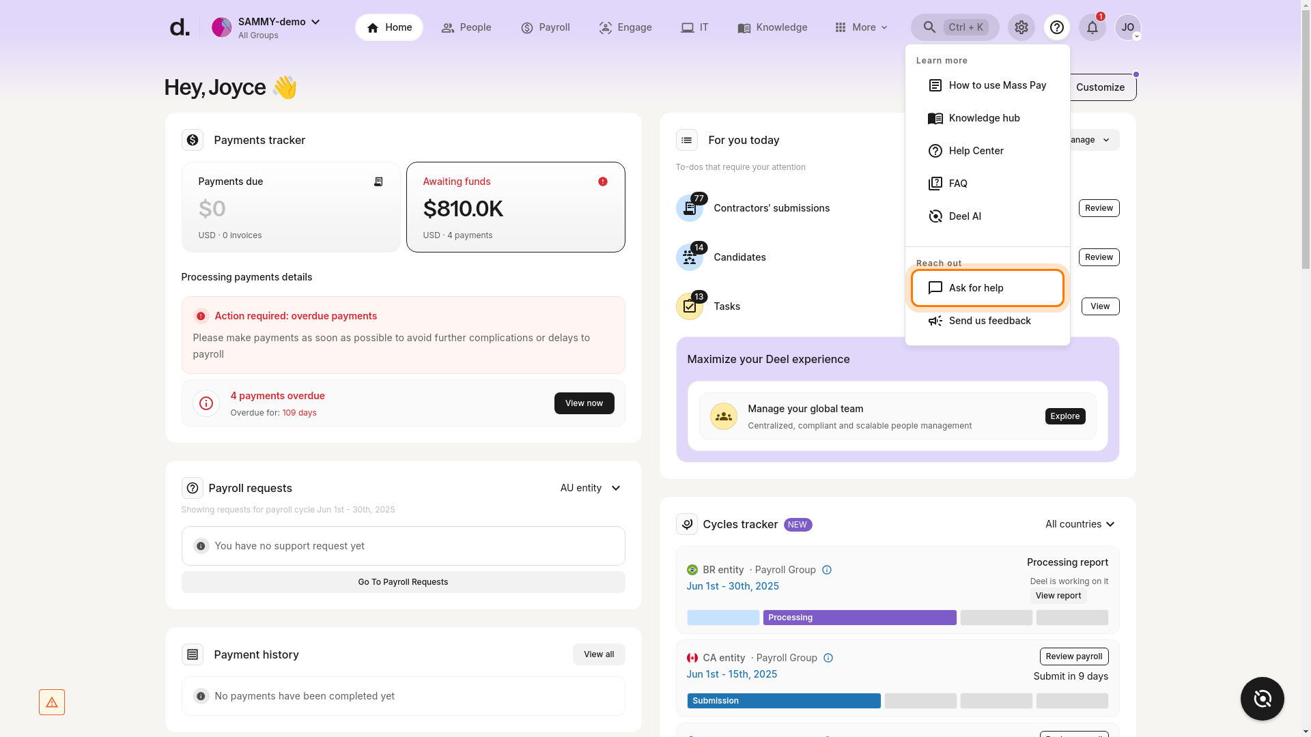
Task: View Tasks
Action: coord(1100,306)
